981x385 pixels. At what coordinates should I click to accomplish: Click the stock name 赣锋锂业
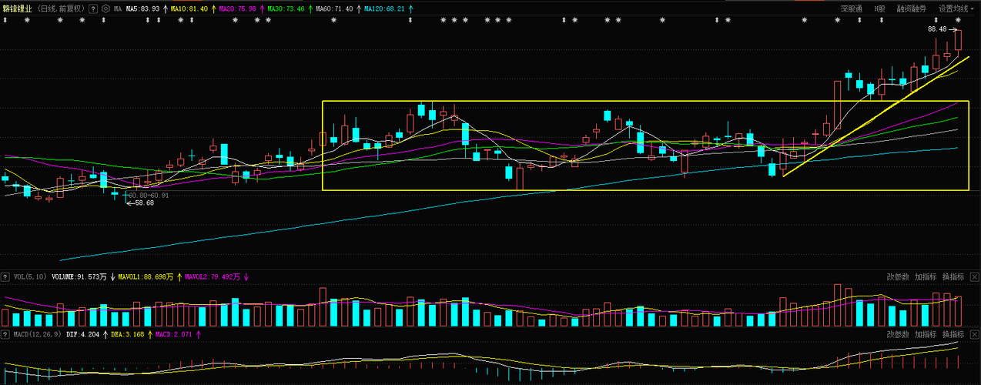18,9
